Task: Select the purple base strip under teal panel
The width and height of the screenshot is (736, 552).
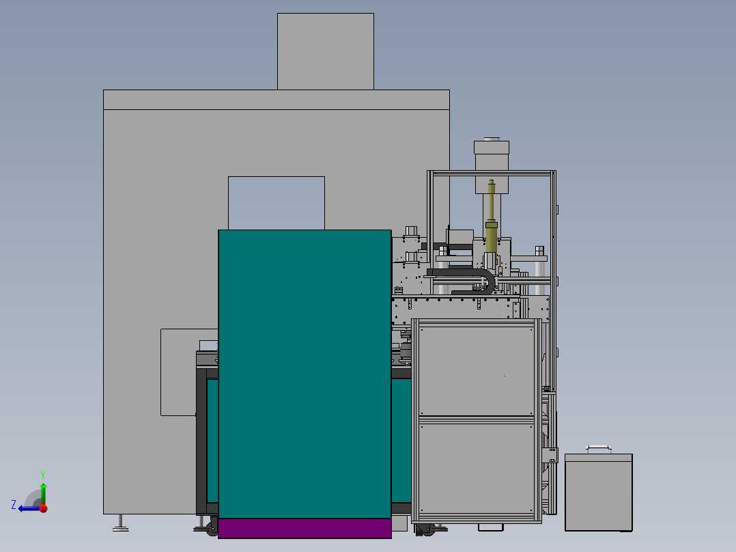Action: [305, 528]
